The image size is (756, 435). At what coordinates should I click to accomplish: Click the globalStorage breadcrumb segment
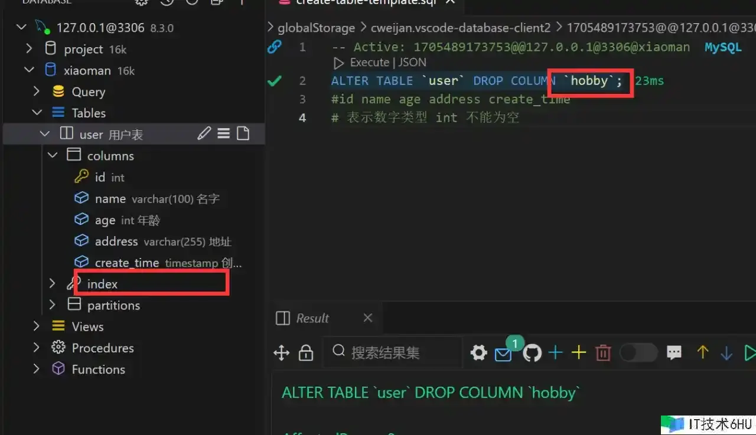tap(316, 28)
